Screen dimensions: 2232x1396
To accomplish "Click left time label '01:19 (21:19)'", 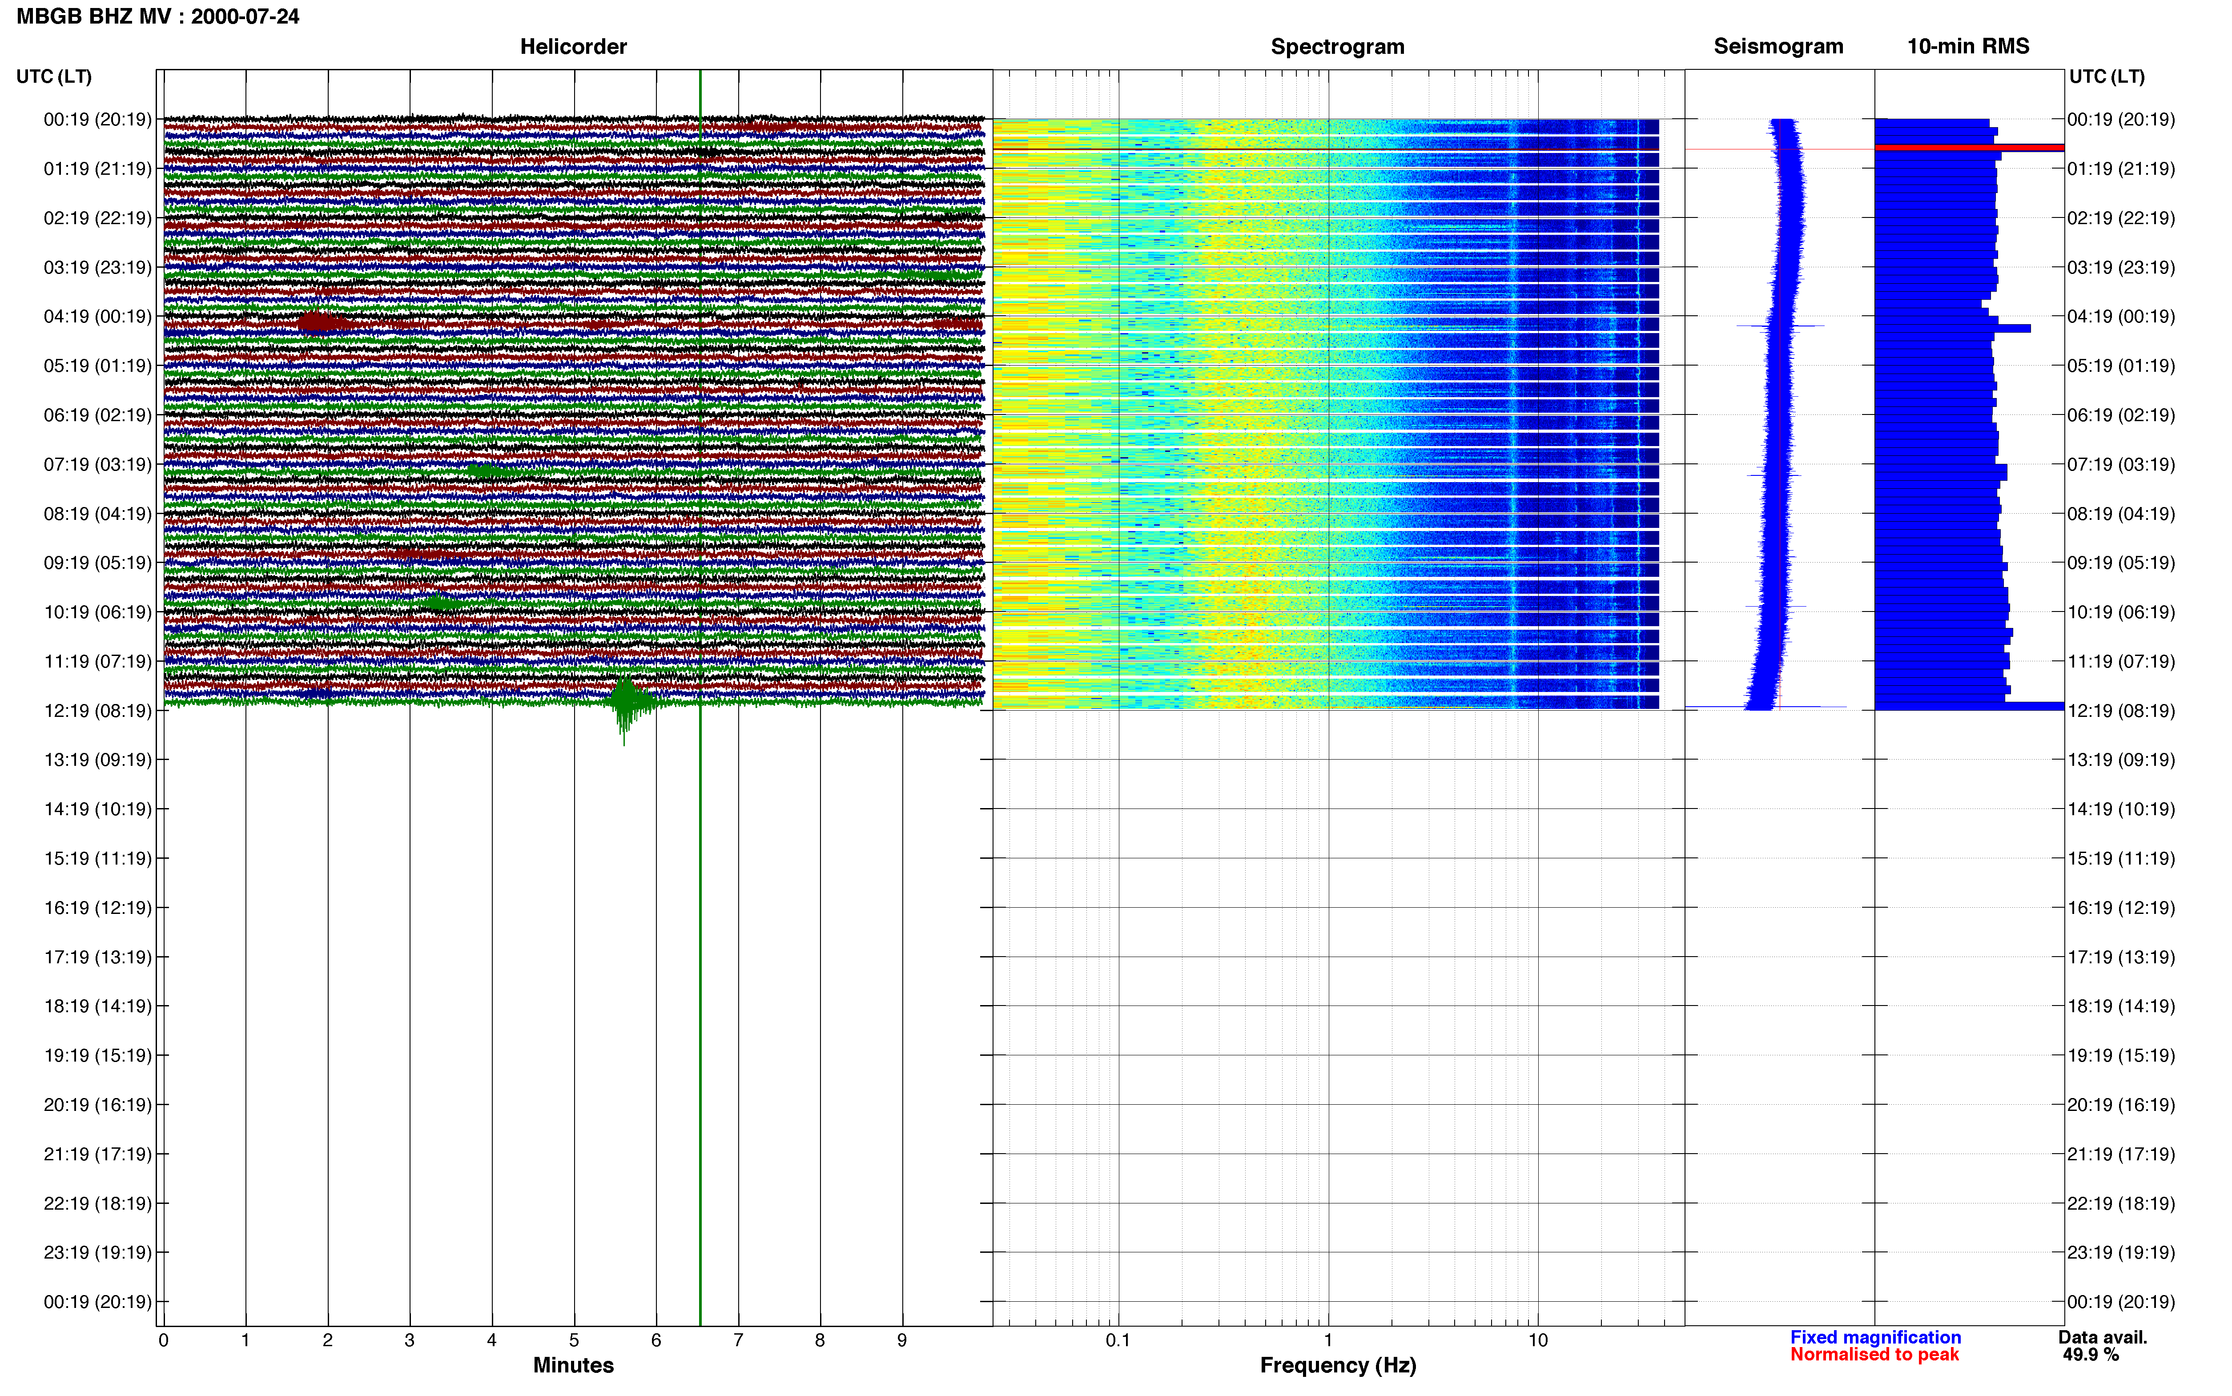I will point(98,169).
